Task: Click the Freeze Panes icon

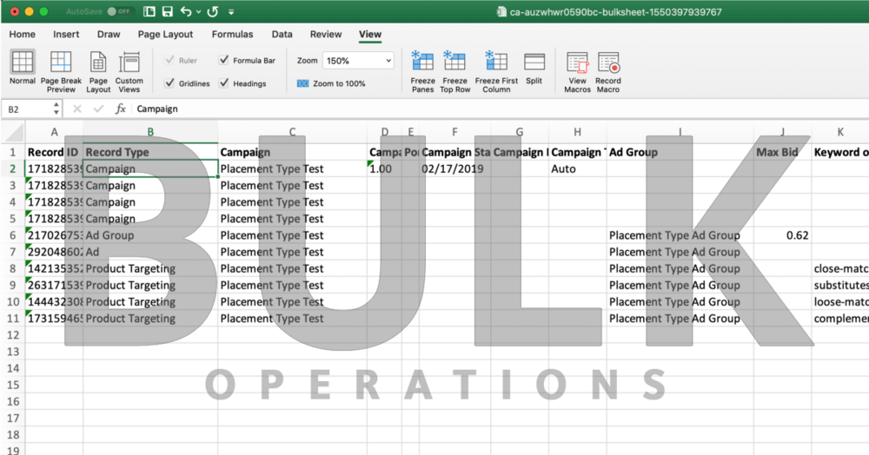Action: tap(422, 61)
